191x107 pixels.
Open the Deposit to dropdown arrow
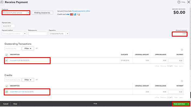point(67,34)
